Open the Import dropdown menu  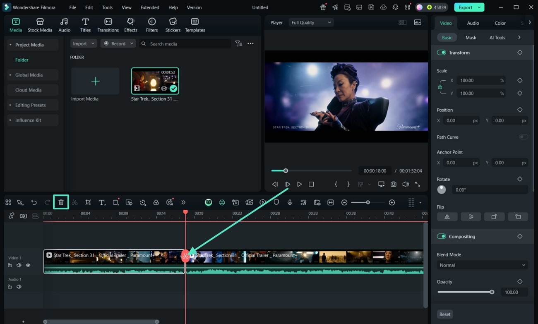tap(83, 43)
